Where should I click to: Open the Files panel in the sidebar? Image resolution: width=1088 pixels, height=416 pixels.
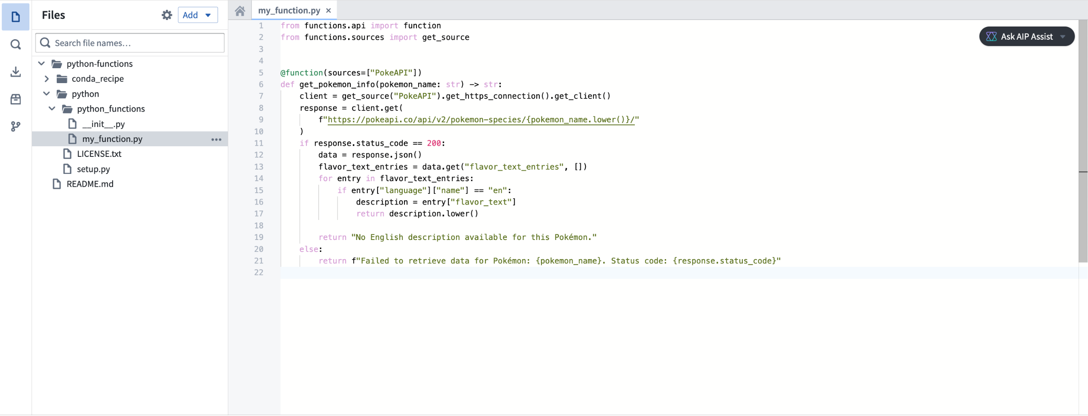pos(16,17)
